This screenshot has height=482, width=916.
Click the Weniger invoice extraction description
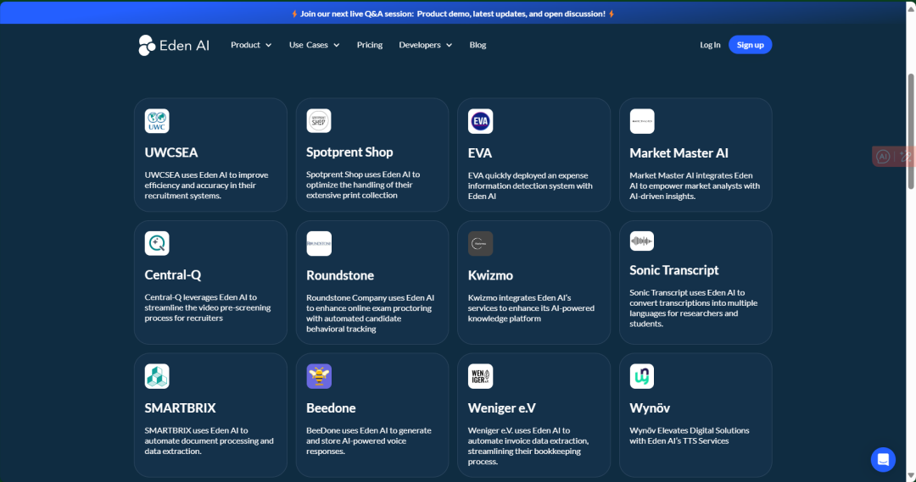(x=528, y=446)
